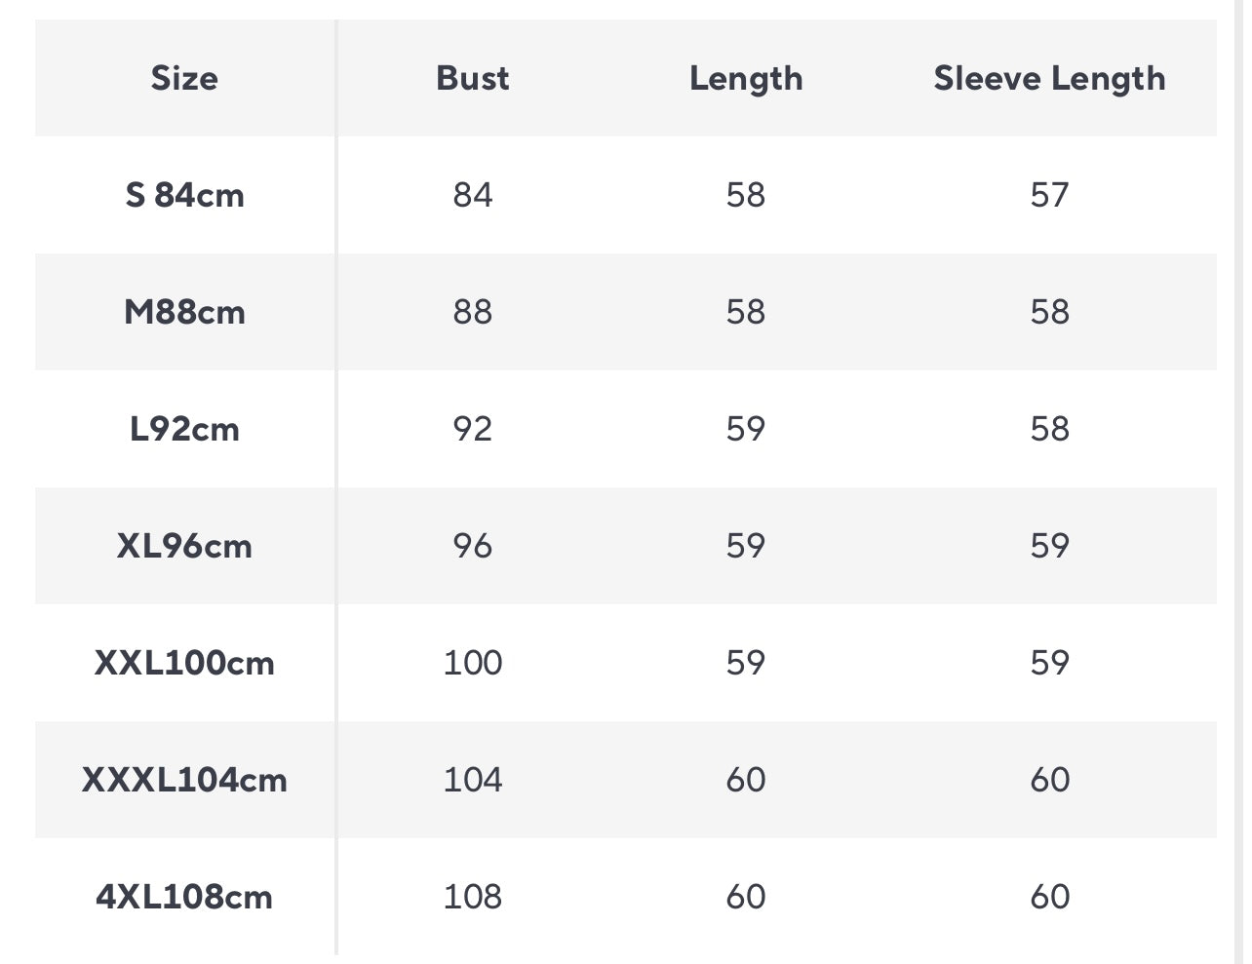The image size is (1252, 964).
Task: Click the bust value 88
Action: 473,312
